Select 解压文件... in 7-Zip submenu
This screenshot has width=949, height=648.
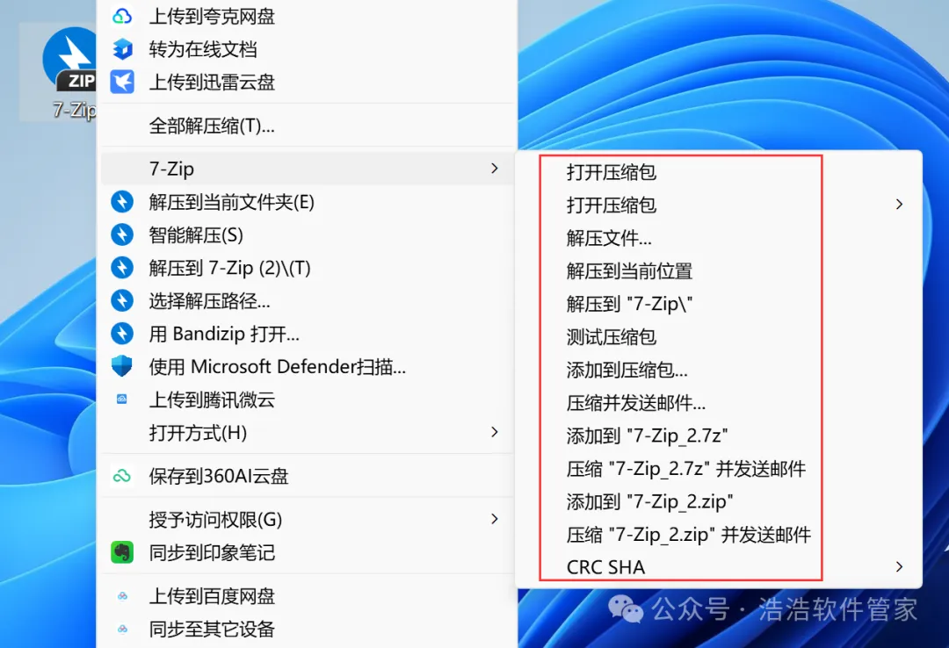719,238
